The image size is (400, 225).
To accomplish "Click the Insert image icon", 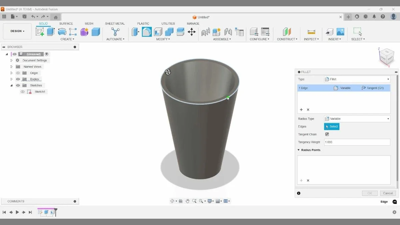I will (x=340, y=32).
